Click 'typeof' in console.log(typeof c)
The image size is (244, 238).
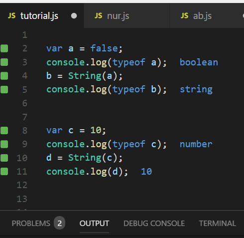[x=129, y=145]
